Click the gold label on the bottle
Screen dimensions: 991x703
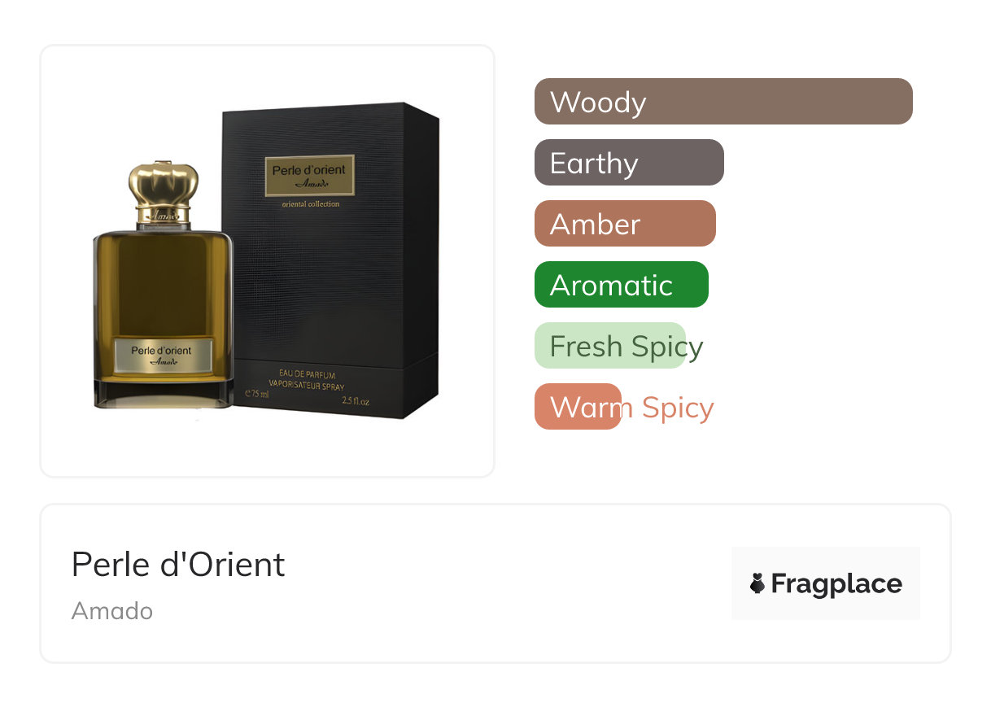point(163,356)
